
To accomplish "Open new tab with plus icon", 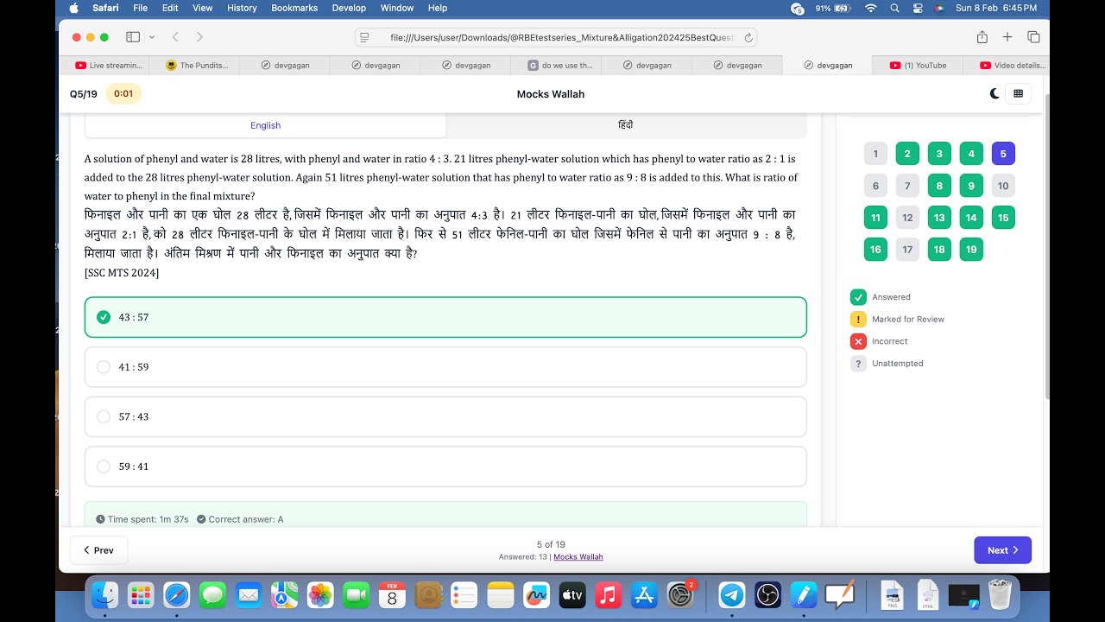I will point(1007,37).
